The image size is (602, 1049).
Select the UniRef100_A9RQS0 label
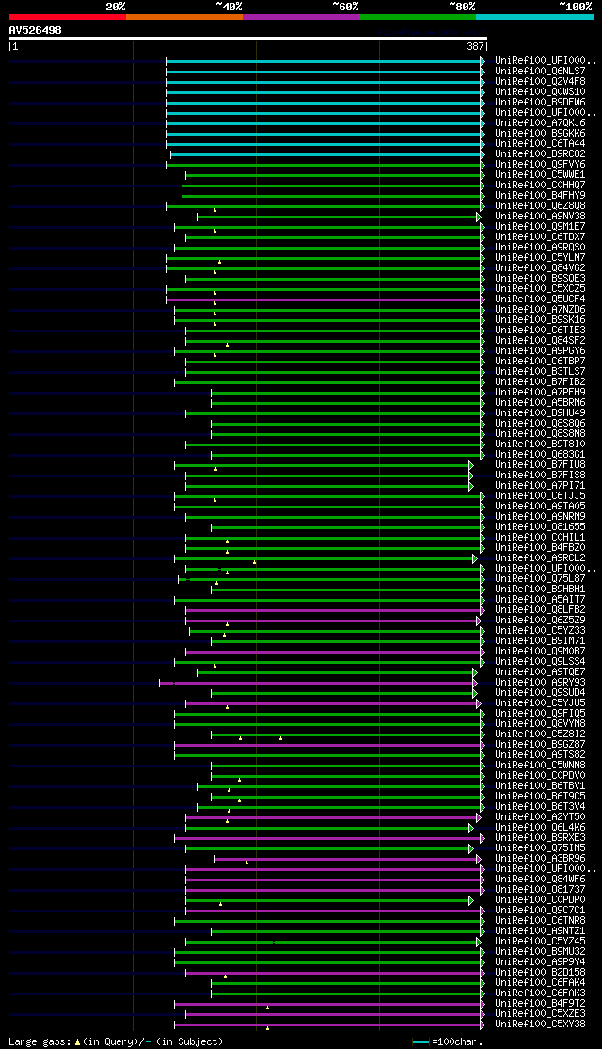[x=541, y=248]
